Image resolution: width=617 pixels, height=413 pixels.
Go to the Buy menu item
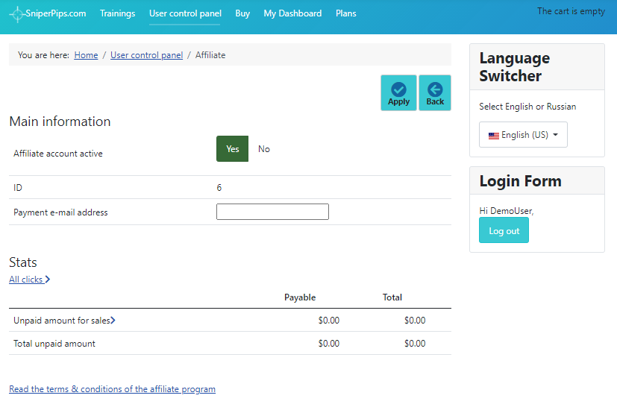pos(242,13)
